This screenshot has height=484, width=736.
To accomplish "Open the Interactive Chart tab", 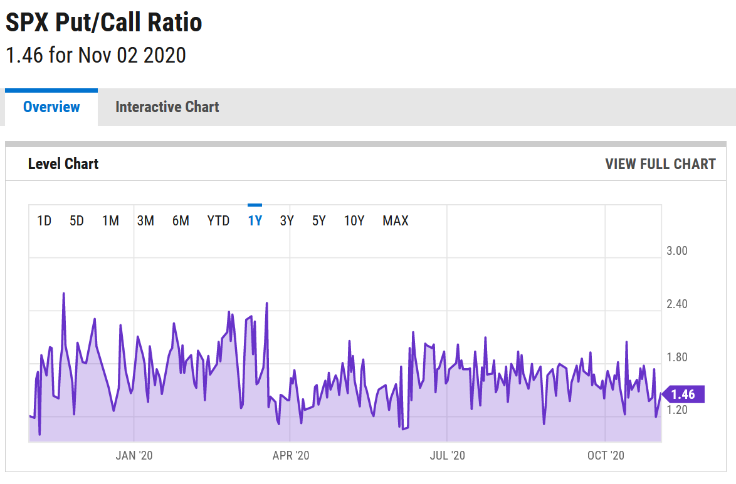I will (x=167, y=107).
